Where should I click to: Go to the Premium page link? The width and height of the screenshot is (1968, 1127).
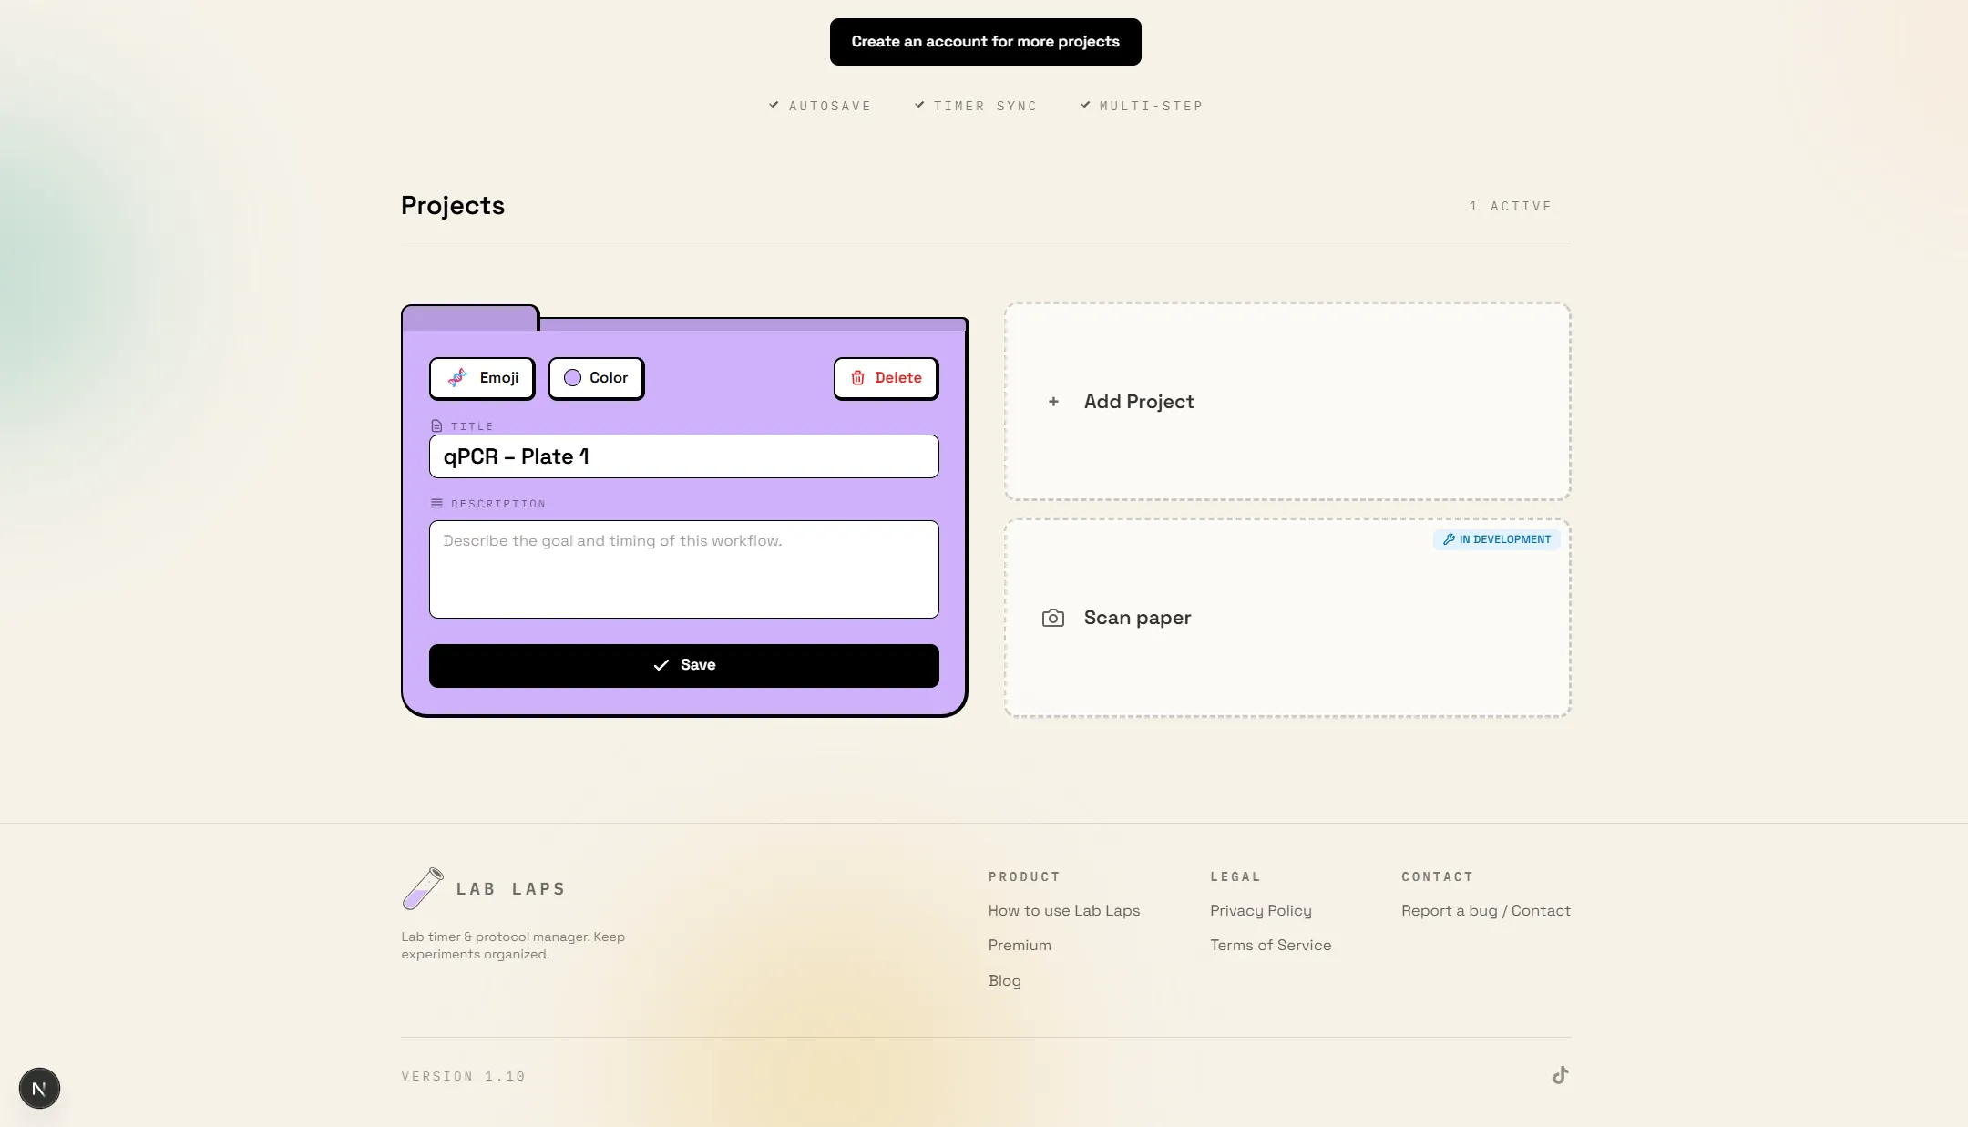click(1020, 945)
